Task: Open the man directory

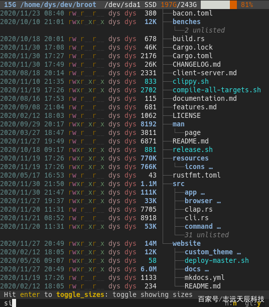Action: click(179, 124)
